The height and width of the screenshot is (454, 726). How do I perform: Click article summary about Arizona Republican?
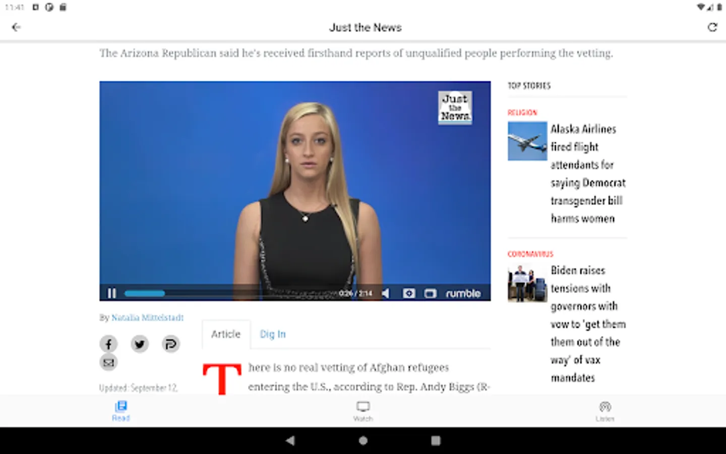[x=356, y=53]
